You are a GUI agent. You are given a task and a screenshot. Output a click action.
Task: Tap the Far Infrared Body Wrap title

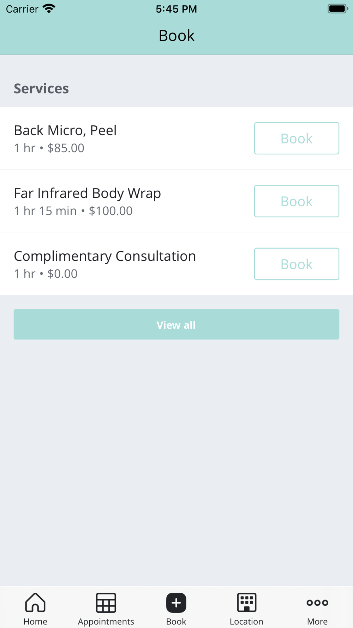pyautogui.click(x=87, y=193)
